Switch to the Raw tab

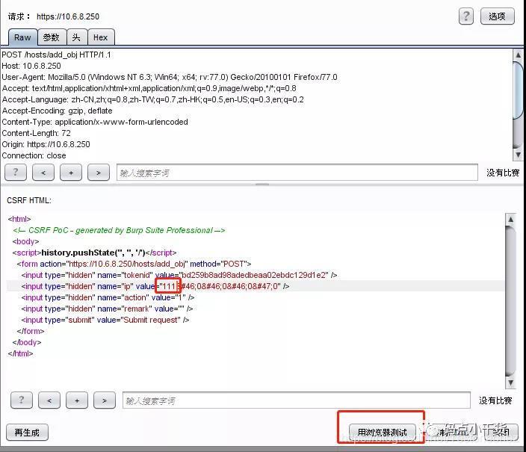[x=22, y=37]
